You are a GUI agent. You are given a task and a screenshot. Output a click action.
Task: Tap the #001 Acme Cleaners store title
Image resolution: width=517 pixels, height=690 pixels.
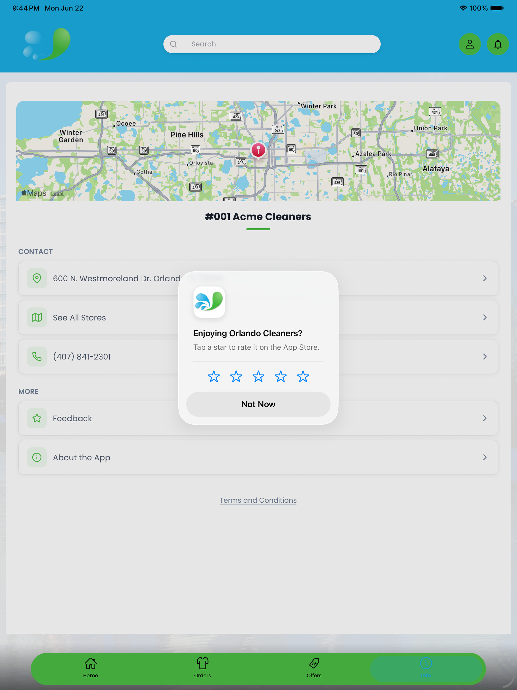pyautogui.click(x=258, y=216)
